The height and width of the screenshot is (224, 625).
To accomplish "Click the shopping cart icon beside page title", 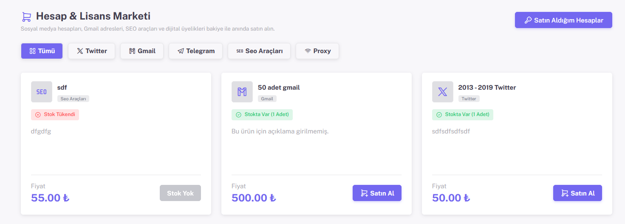I will [26, 17].
